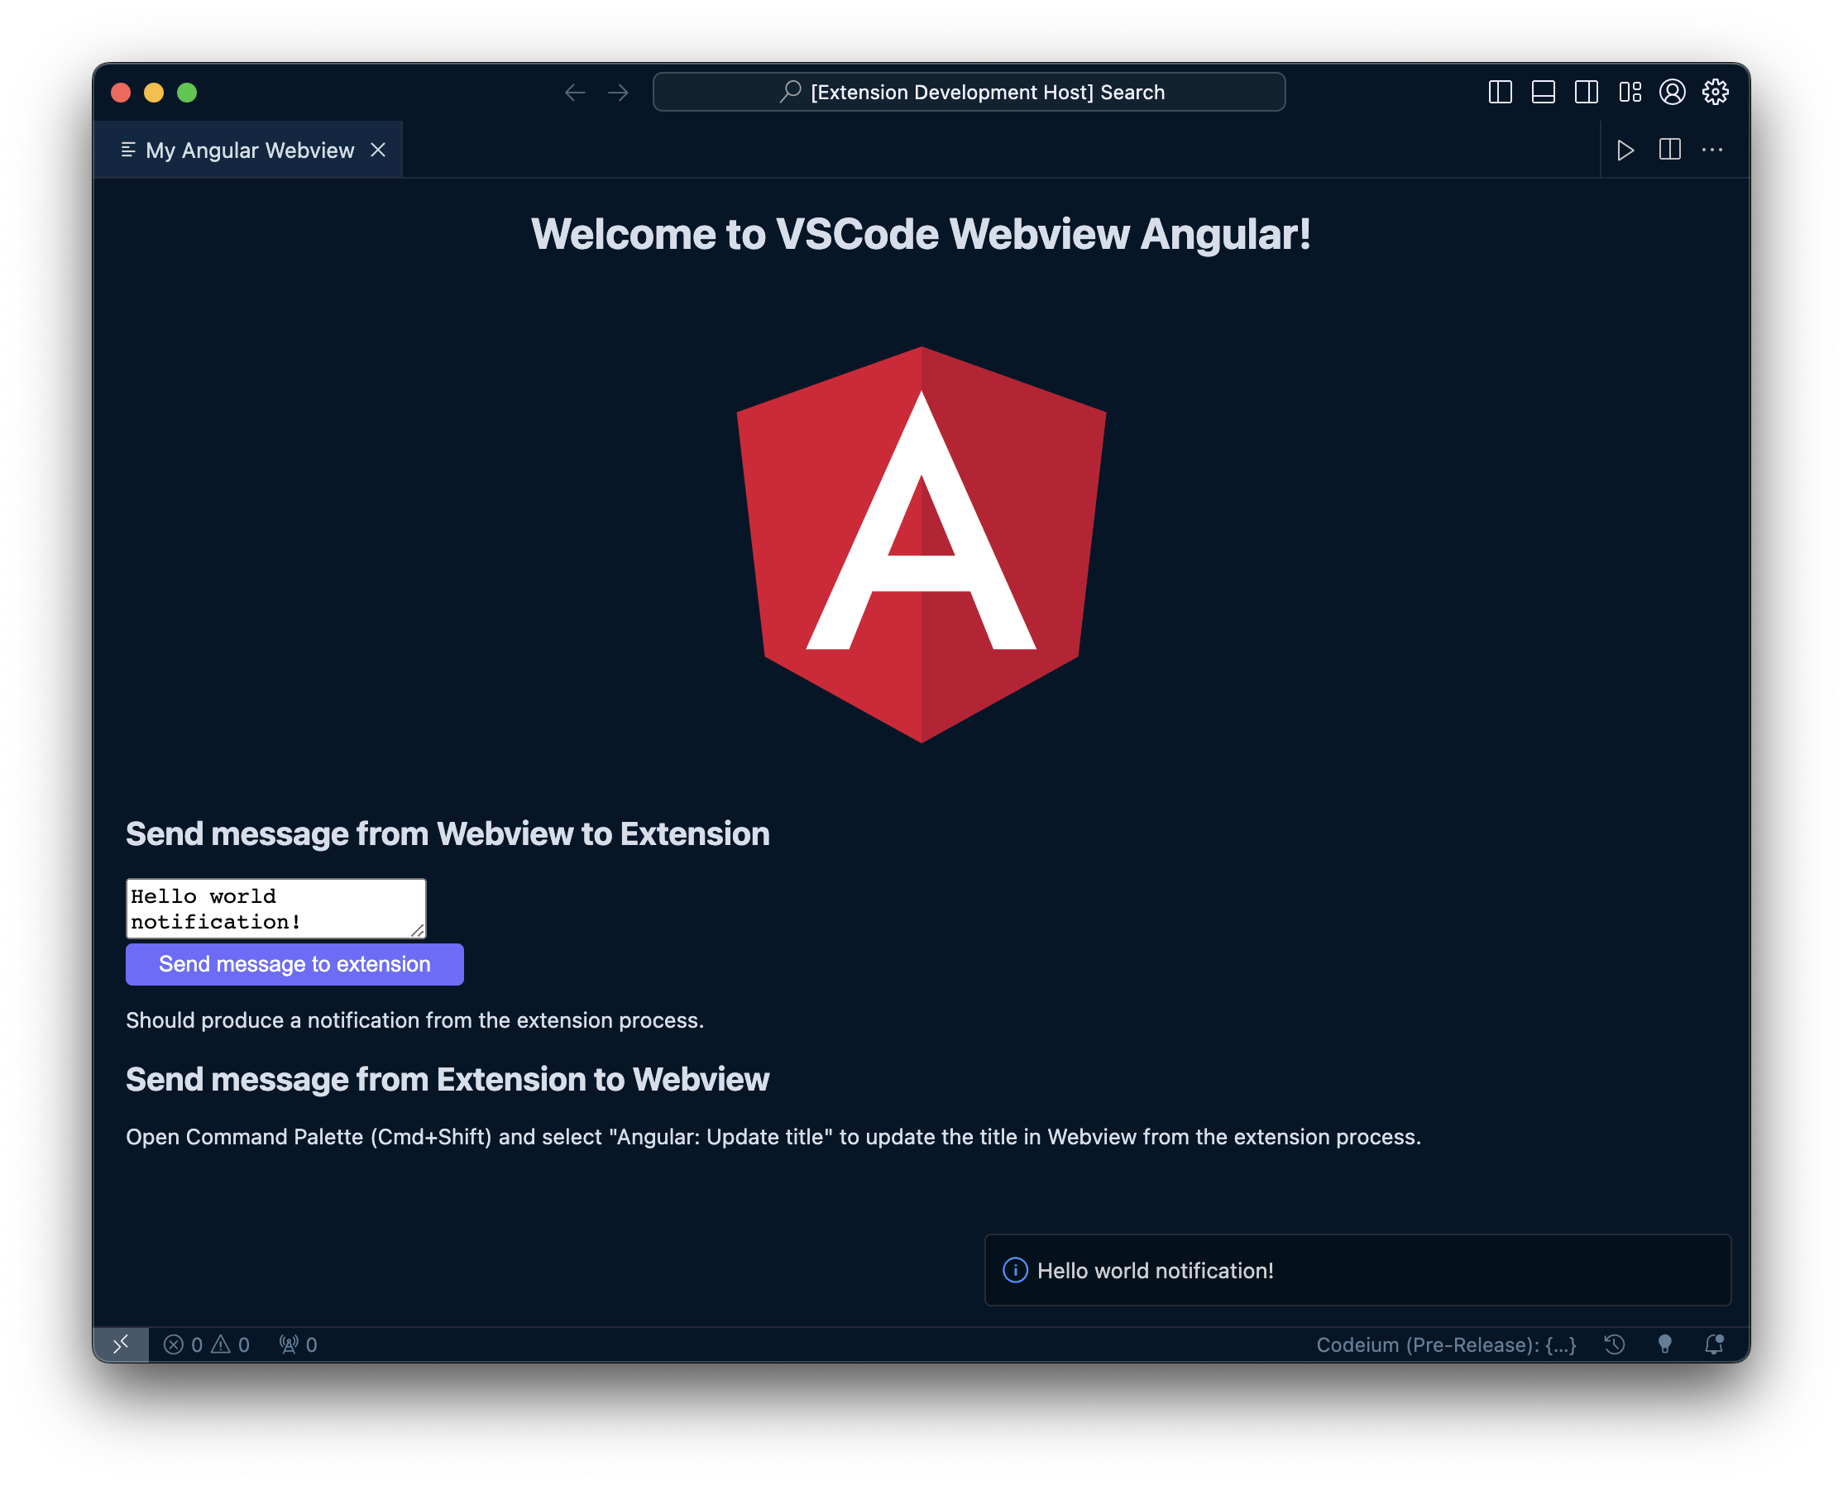The image size is (1843, 1485).
Task: Open the remote window indicator in status bar
Action: pos(121,1344)
